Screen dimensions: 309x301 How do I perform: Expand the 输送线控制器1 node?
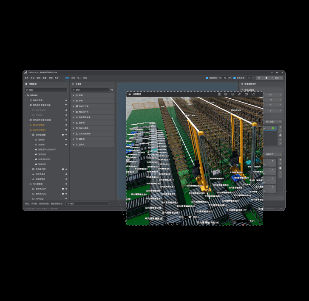coord(28,125)
